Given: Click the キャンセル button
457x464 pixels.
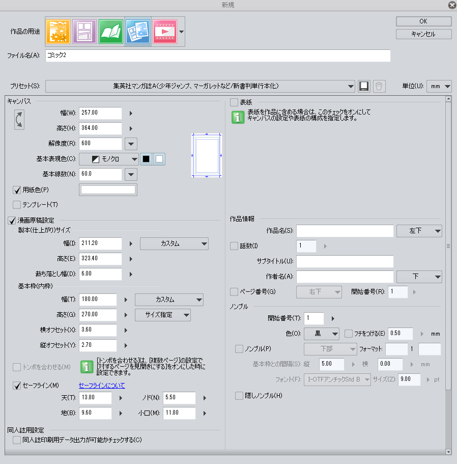Looking at the screenshot, I should click(423, 34).
